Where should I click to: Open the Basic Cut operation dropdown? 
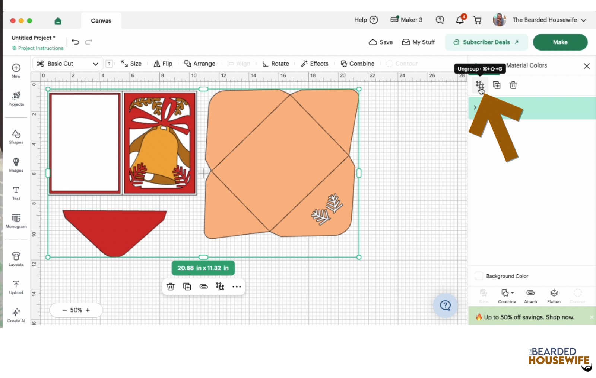tap(67, 64)
